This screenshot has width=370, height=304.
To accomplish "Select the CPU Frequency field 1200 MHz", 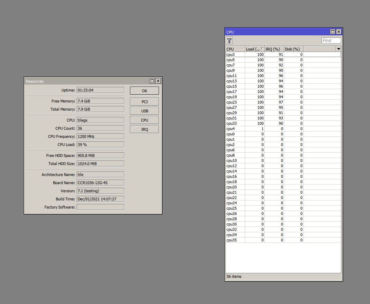I will click(100, 136).
